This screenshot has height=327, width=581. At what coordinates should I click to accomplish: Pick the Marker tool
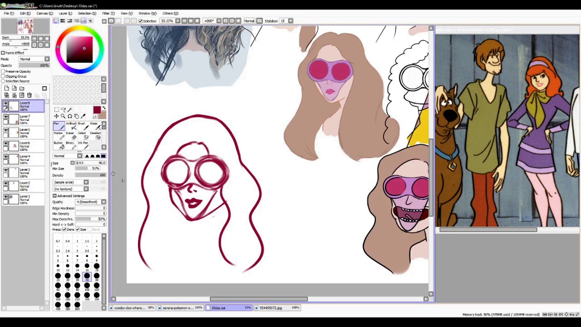(x=59, y=135)
